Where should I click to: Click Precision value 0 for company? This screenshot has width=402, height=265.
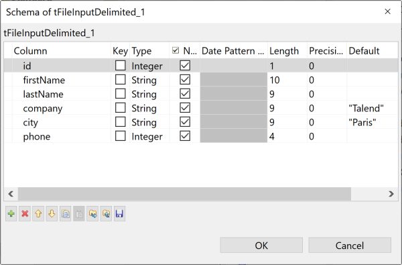pos(327,109)
